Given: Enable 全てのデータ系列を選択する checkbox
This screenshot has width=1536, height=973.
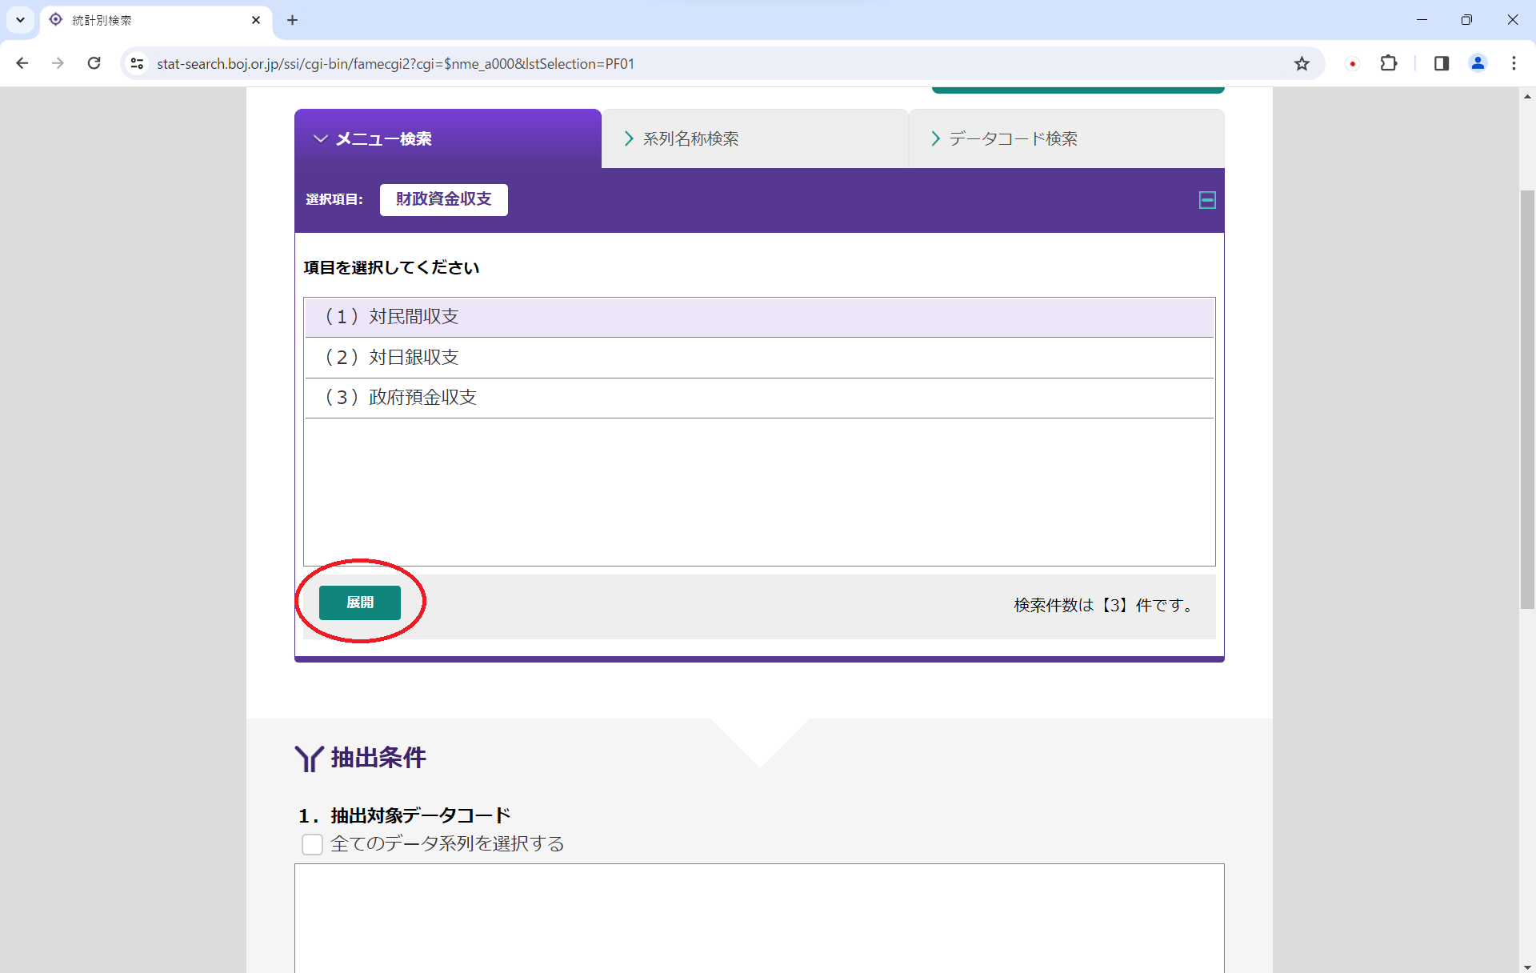Looking at the screenshot, I should [312, 843].
